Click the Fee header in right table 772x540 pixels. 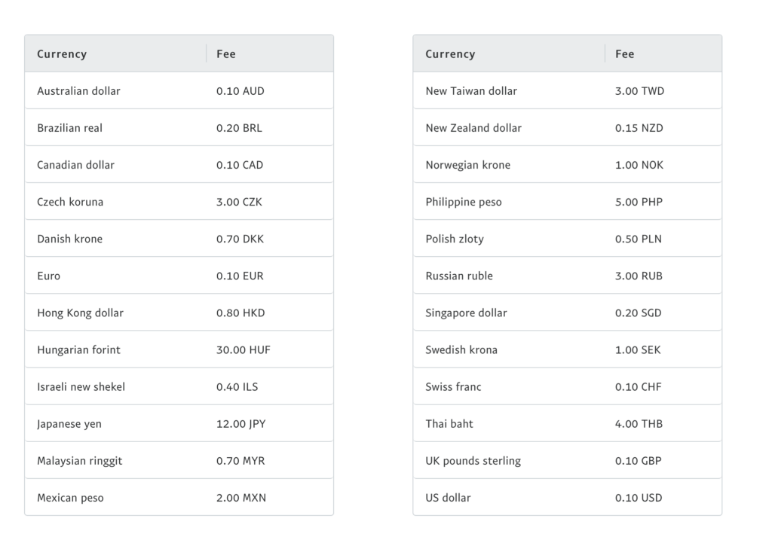click(x=625, y=54)
